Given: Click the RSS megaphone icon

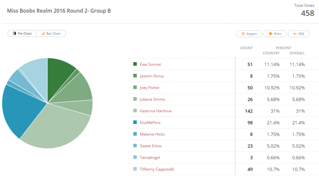Looking at the screenshot, I should (x=295, y=34).
